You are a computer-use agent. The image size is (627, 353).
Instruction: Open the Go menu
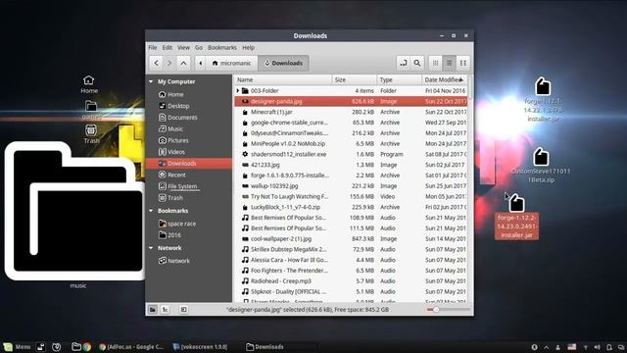[199, 48]
